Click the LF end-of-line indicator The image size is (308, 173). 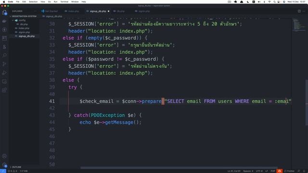(267, 171)
